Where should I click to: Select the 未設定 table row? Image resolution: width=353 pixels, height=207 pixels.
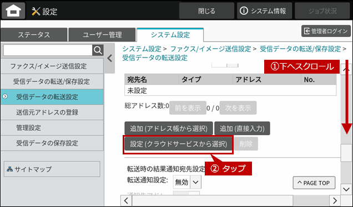coord(230,90)
